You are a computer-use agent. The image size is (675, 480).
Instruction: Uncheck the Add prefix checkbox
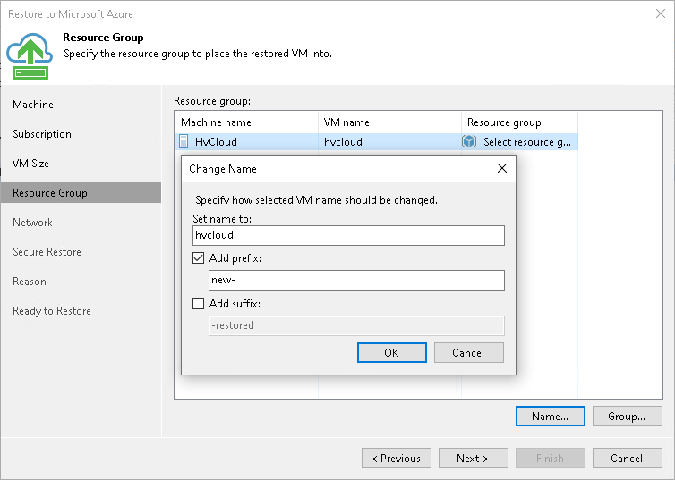click(199, 258)
